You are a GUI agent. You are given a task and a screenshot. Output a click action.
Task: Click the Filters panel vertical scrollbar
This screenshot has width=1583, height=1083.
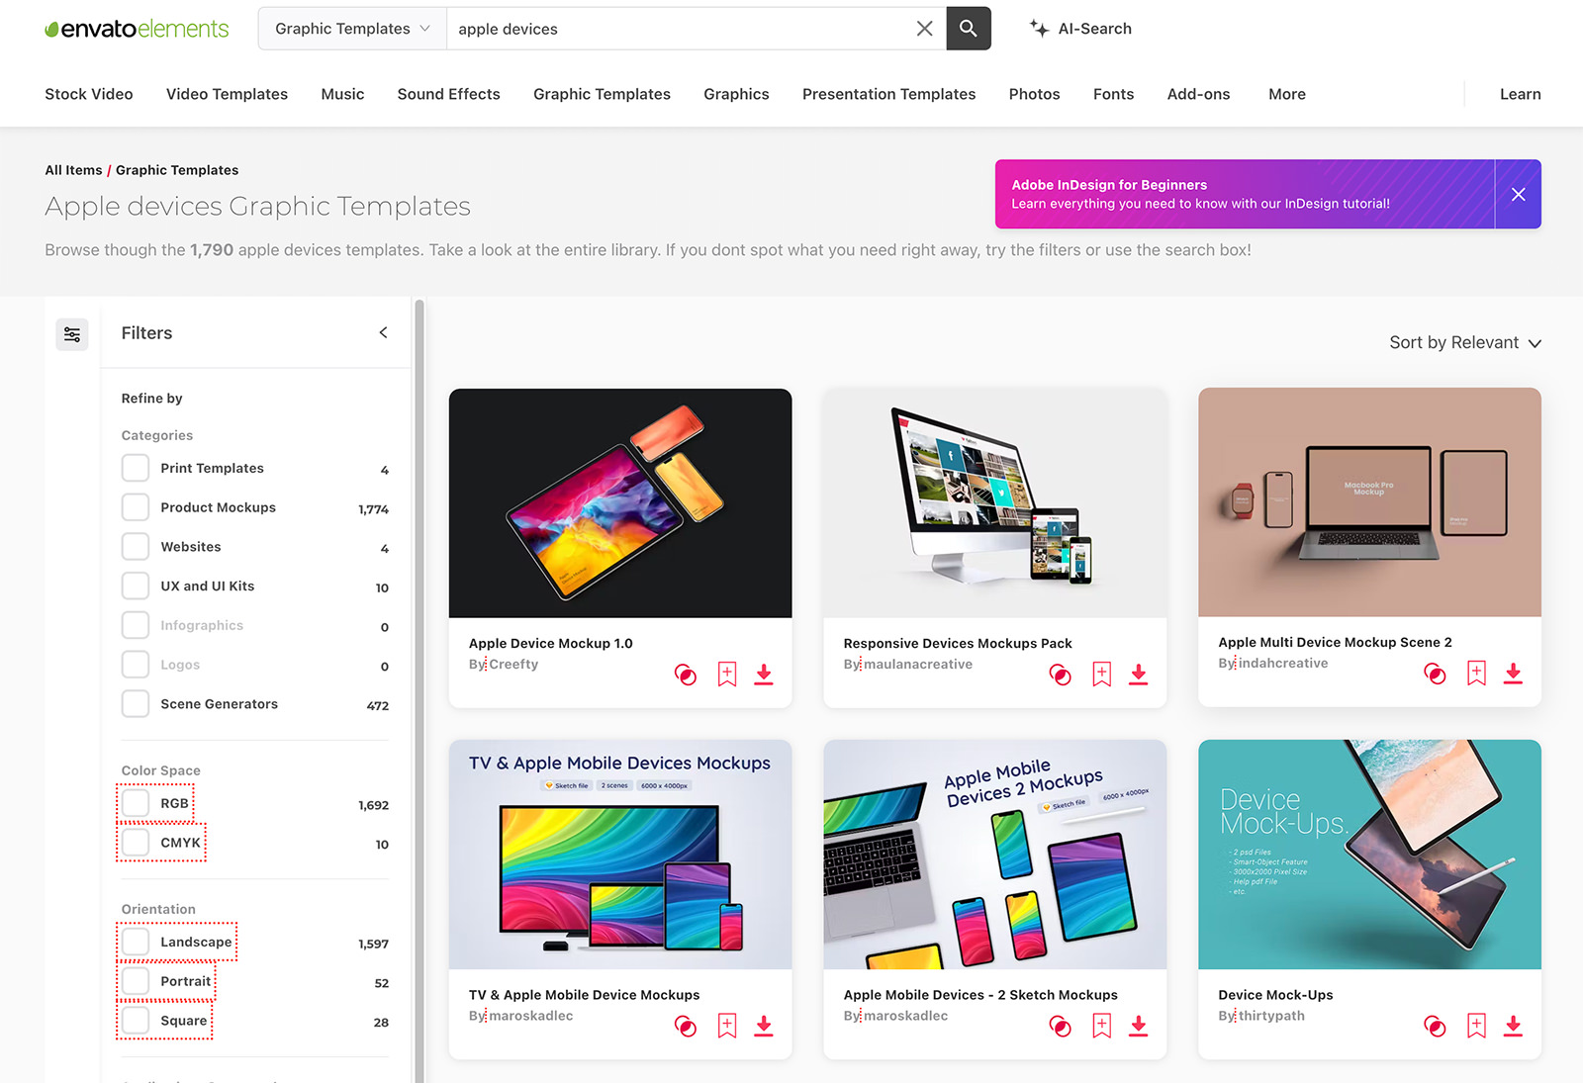click(x=419, y=690)
